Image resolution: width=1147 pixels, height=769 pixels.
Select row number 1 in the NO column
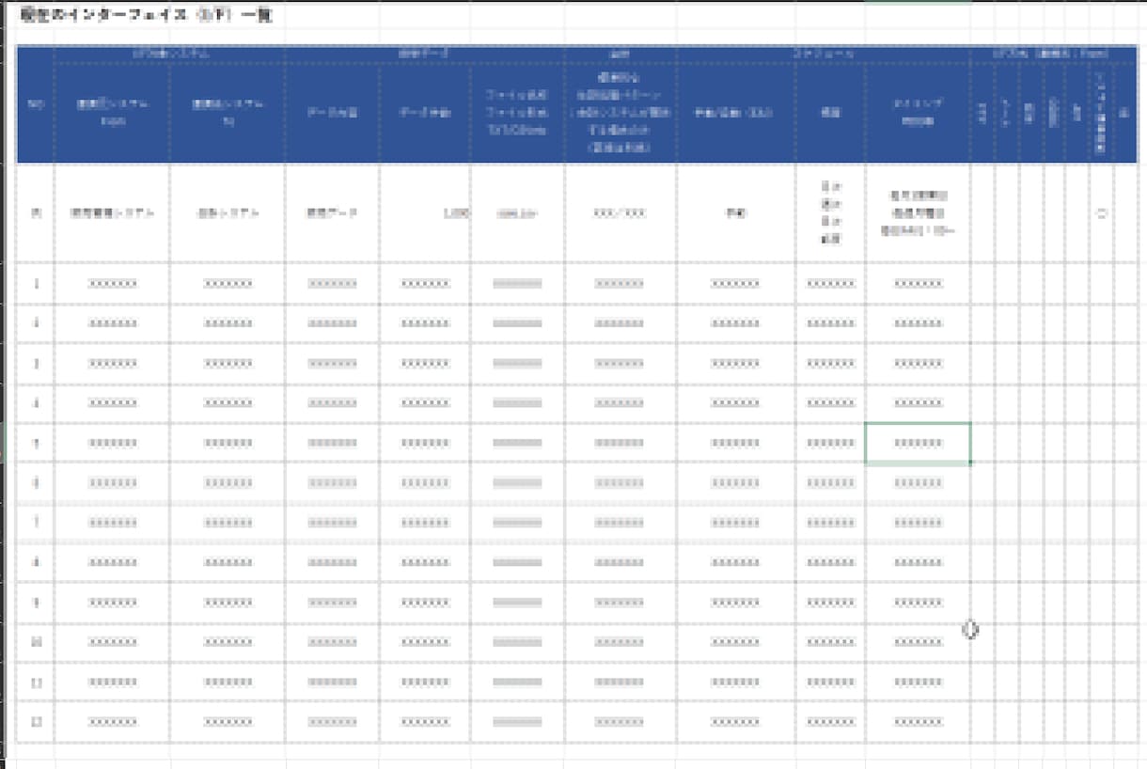(x=36, y=283)
